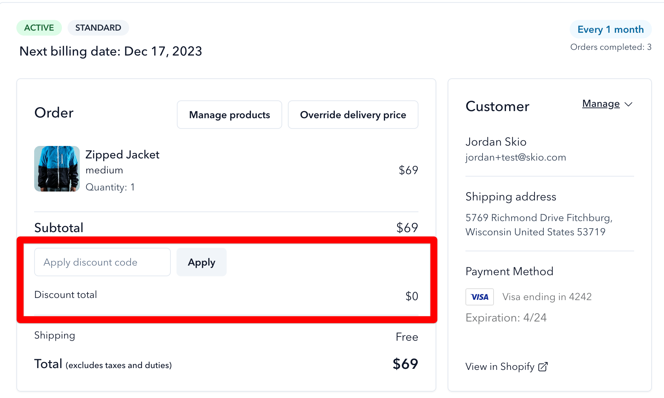
Task: Click the customer name Jordan Skio
Action: (496, 142)
